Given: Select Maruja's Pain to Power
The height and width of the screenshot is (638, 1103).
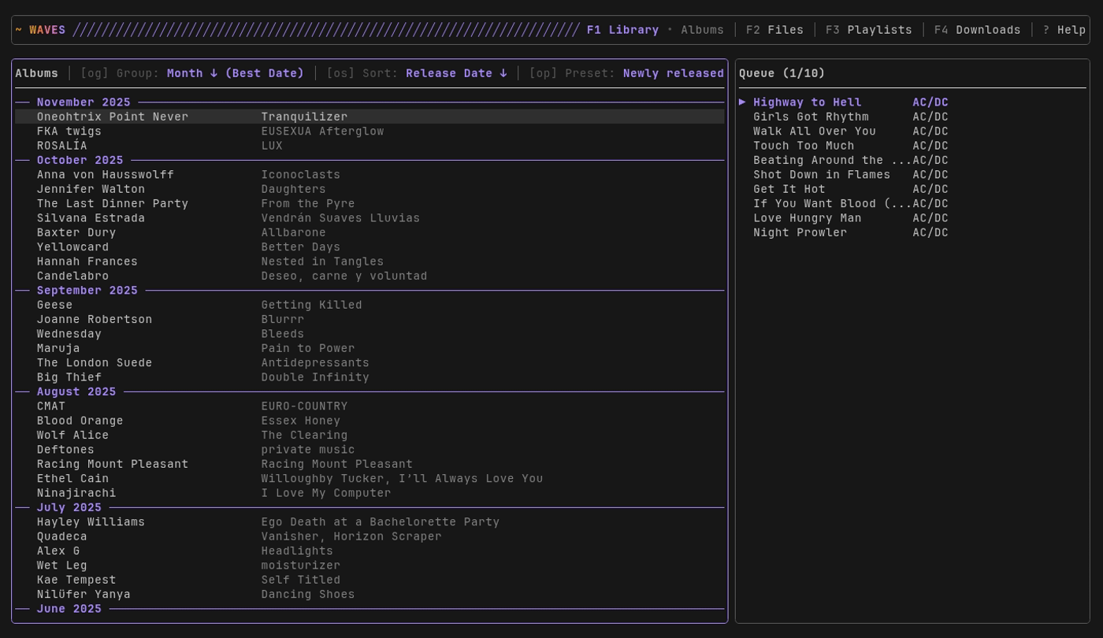Looking at the screenshot, I should (x=370, y=348).
